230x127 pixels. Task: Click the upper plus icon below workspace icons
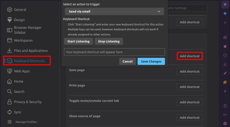pyautogui.click(x=225, y=23)
